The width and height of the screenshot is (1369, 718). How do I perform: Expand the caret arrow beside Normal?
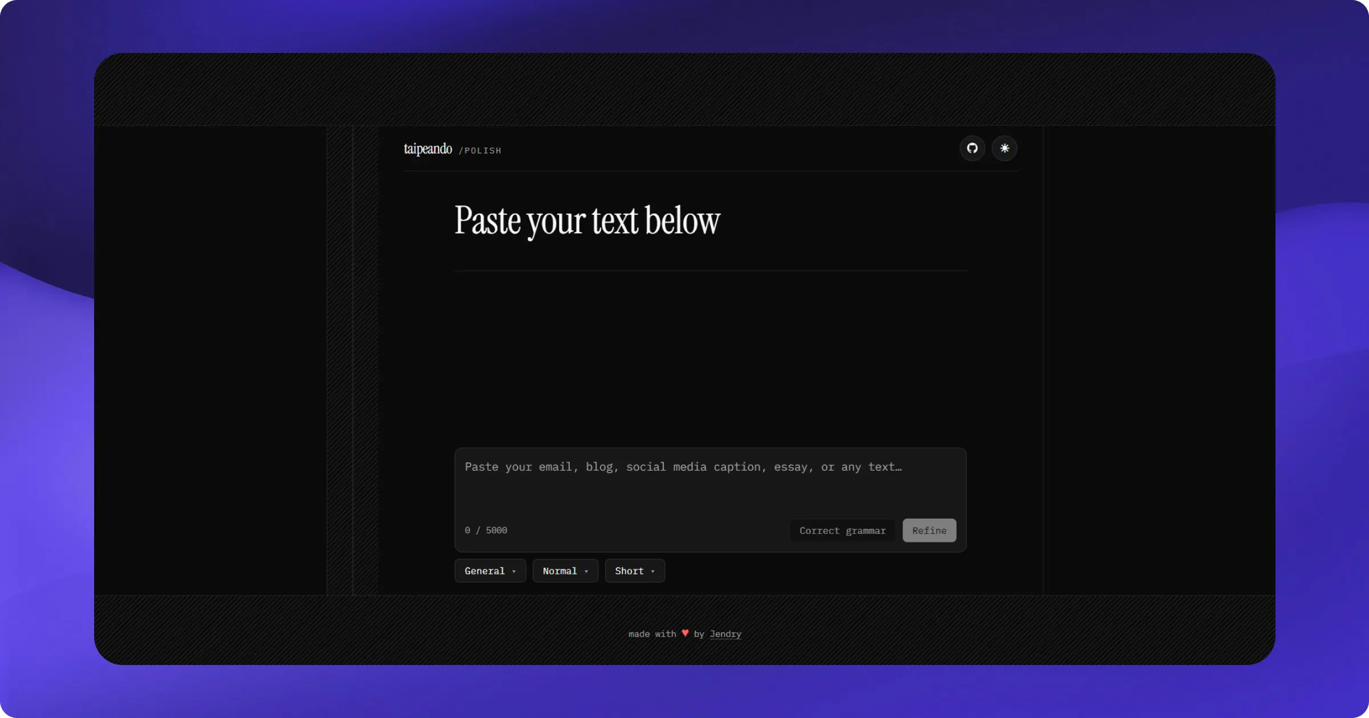pyautogui.click(x=586, y=572)
